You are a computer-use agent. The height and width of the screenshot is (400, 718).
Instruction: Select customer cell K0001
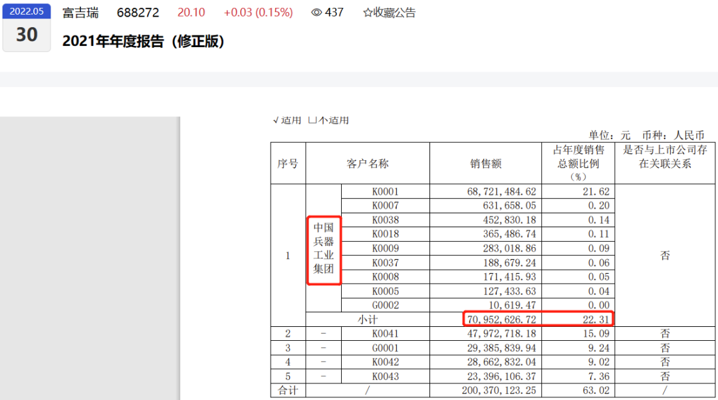(385, 191)
